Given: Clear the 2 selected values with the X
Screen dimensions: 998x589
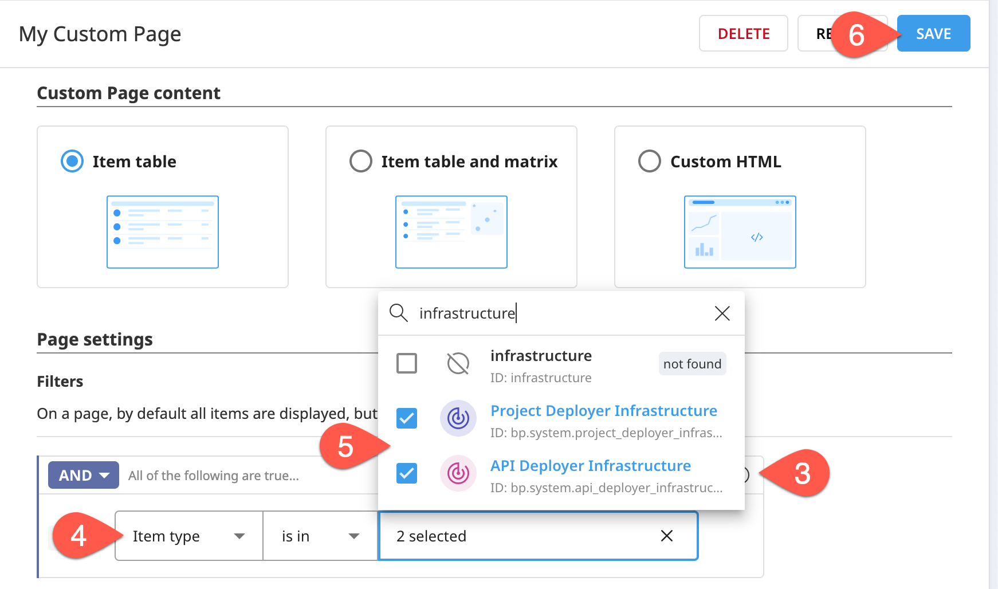Looking at the screenshot, I should coord(666,536).
